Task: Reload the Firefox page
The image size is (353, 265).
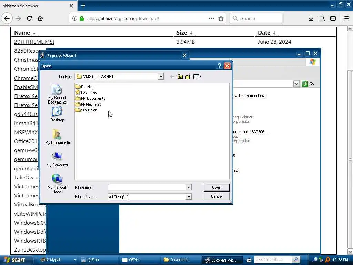Action: point(29,18)
